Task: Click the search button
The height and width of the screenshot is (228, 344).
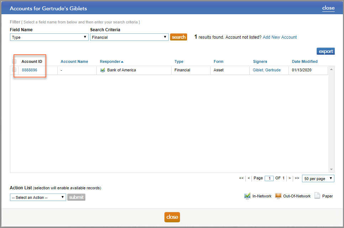Action: (x=178, y=37)
